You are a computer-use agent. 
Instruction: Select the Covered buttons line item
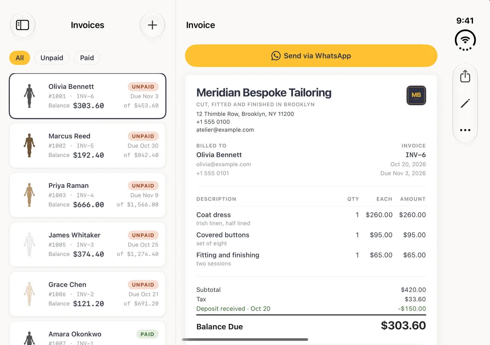click(311, 239)
